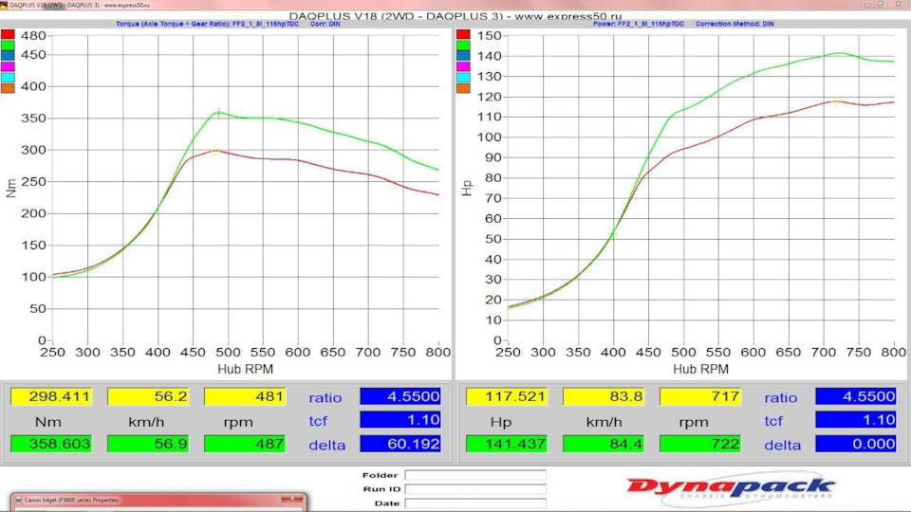This screenshot has height=512, width=911.
Task: Click the Dynapack logo
Action: pyautogui.click(x=730, y=487)
